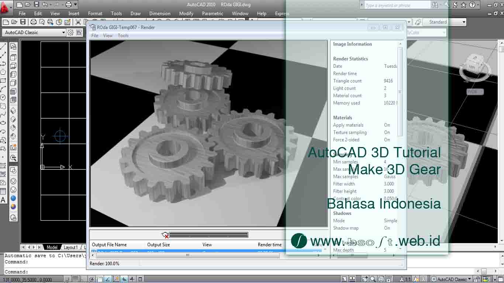Switch to the Model tab
The width and height of the screenshot is (504, 283).
[52, 247]
